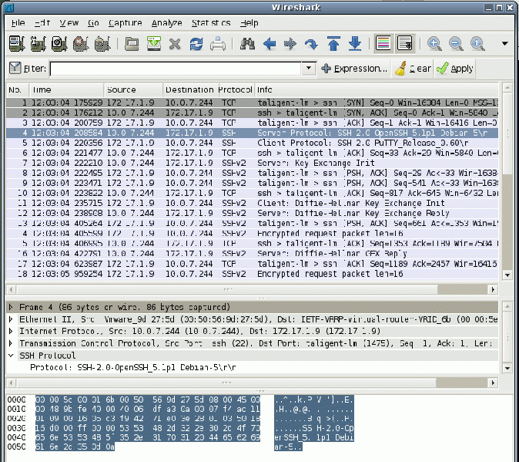This screenshot has width=519, height=462.
Task: Toggle packet list colorization
Action: click(383, 43)
